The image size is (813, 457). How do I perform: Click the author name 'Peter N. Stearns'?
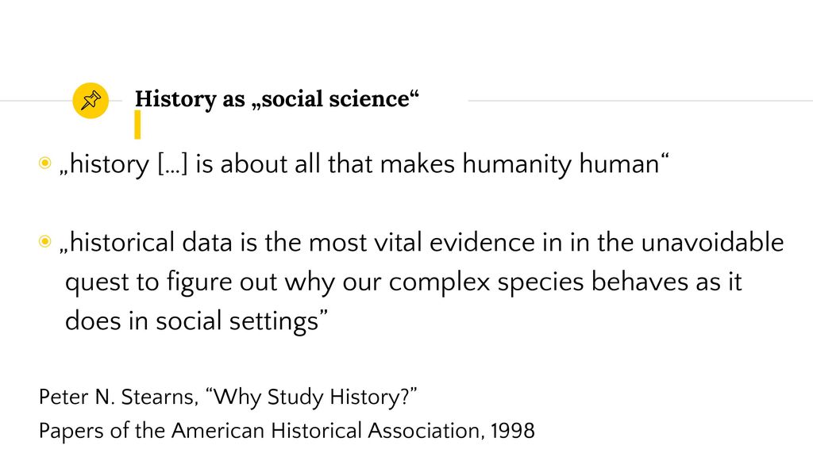pos(119,397)
